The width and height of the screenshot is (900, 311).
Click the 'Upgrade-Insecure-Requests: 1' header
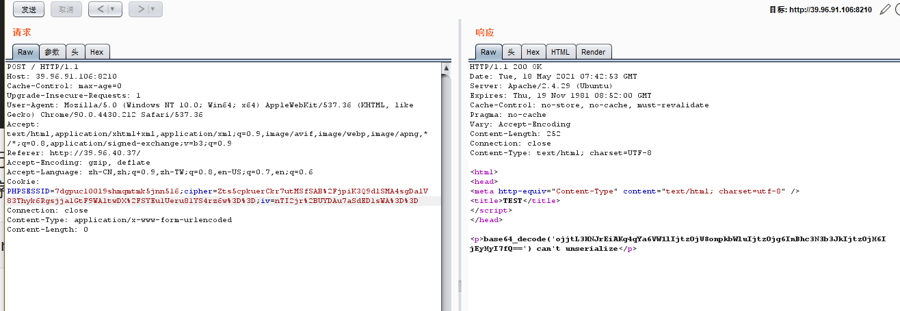point(74,96)
